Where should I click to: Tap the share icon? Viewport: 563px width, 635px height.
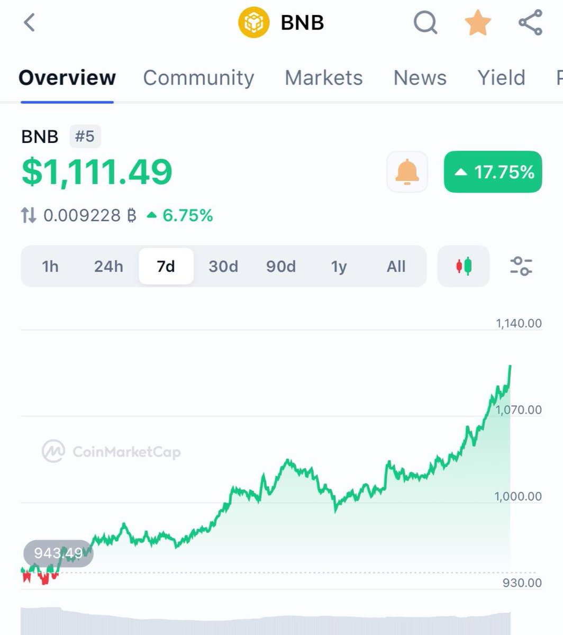tap(530, 23)
